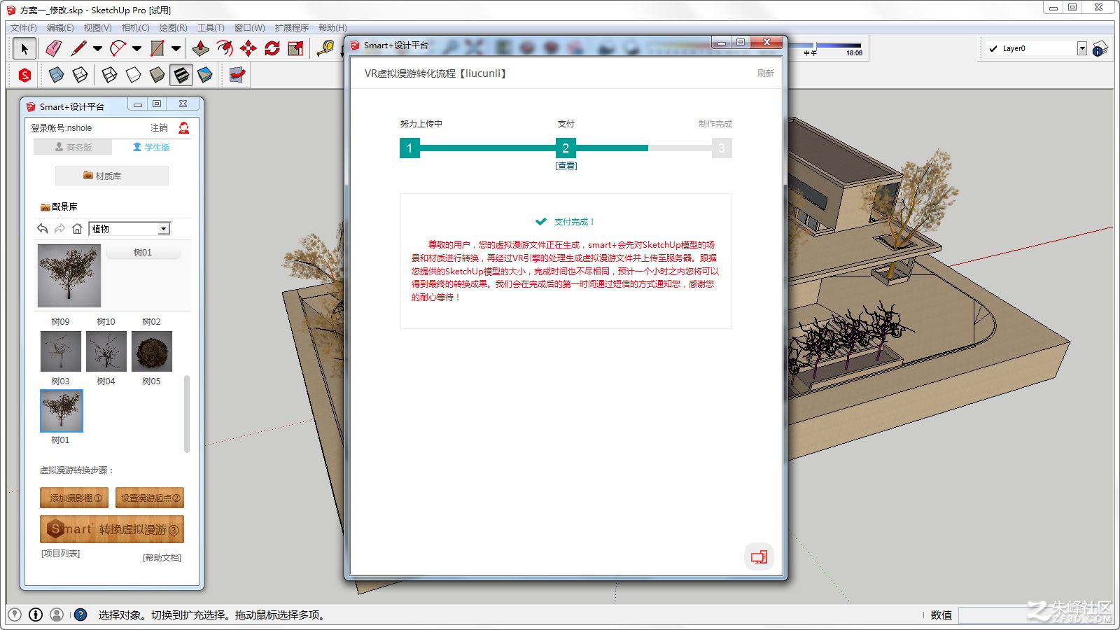
Task: Switch to Shaded style
Action: coord(157,75)
